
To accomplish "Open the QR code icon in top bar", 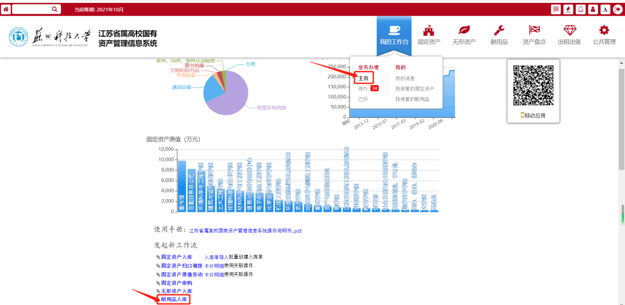I will [556, 9].
